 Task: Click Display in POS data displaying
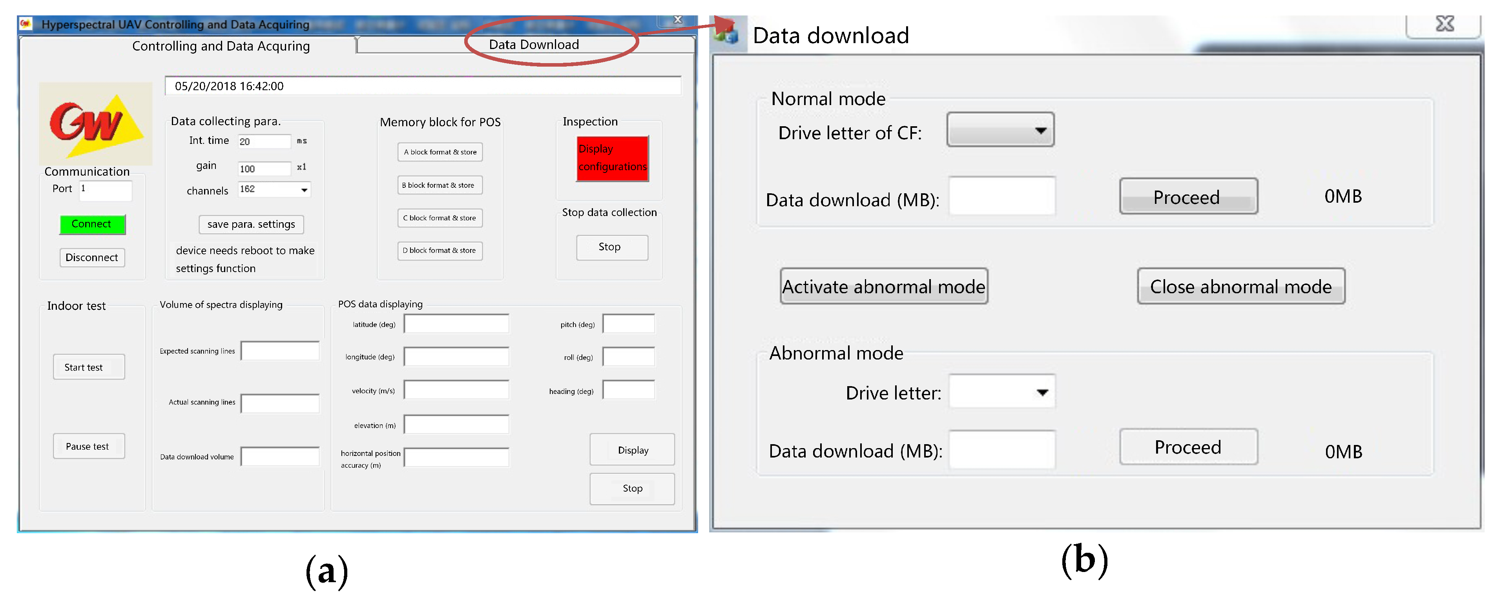click(632, 450)
